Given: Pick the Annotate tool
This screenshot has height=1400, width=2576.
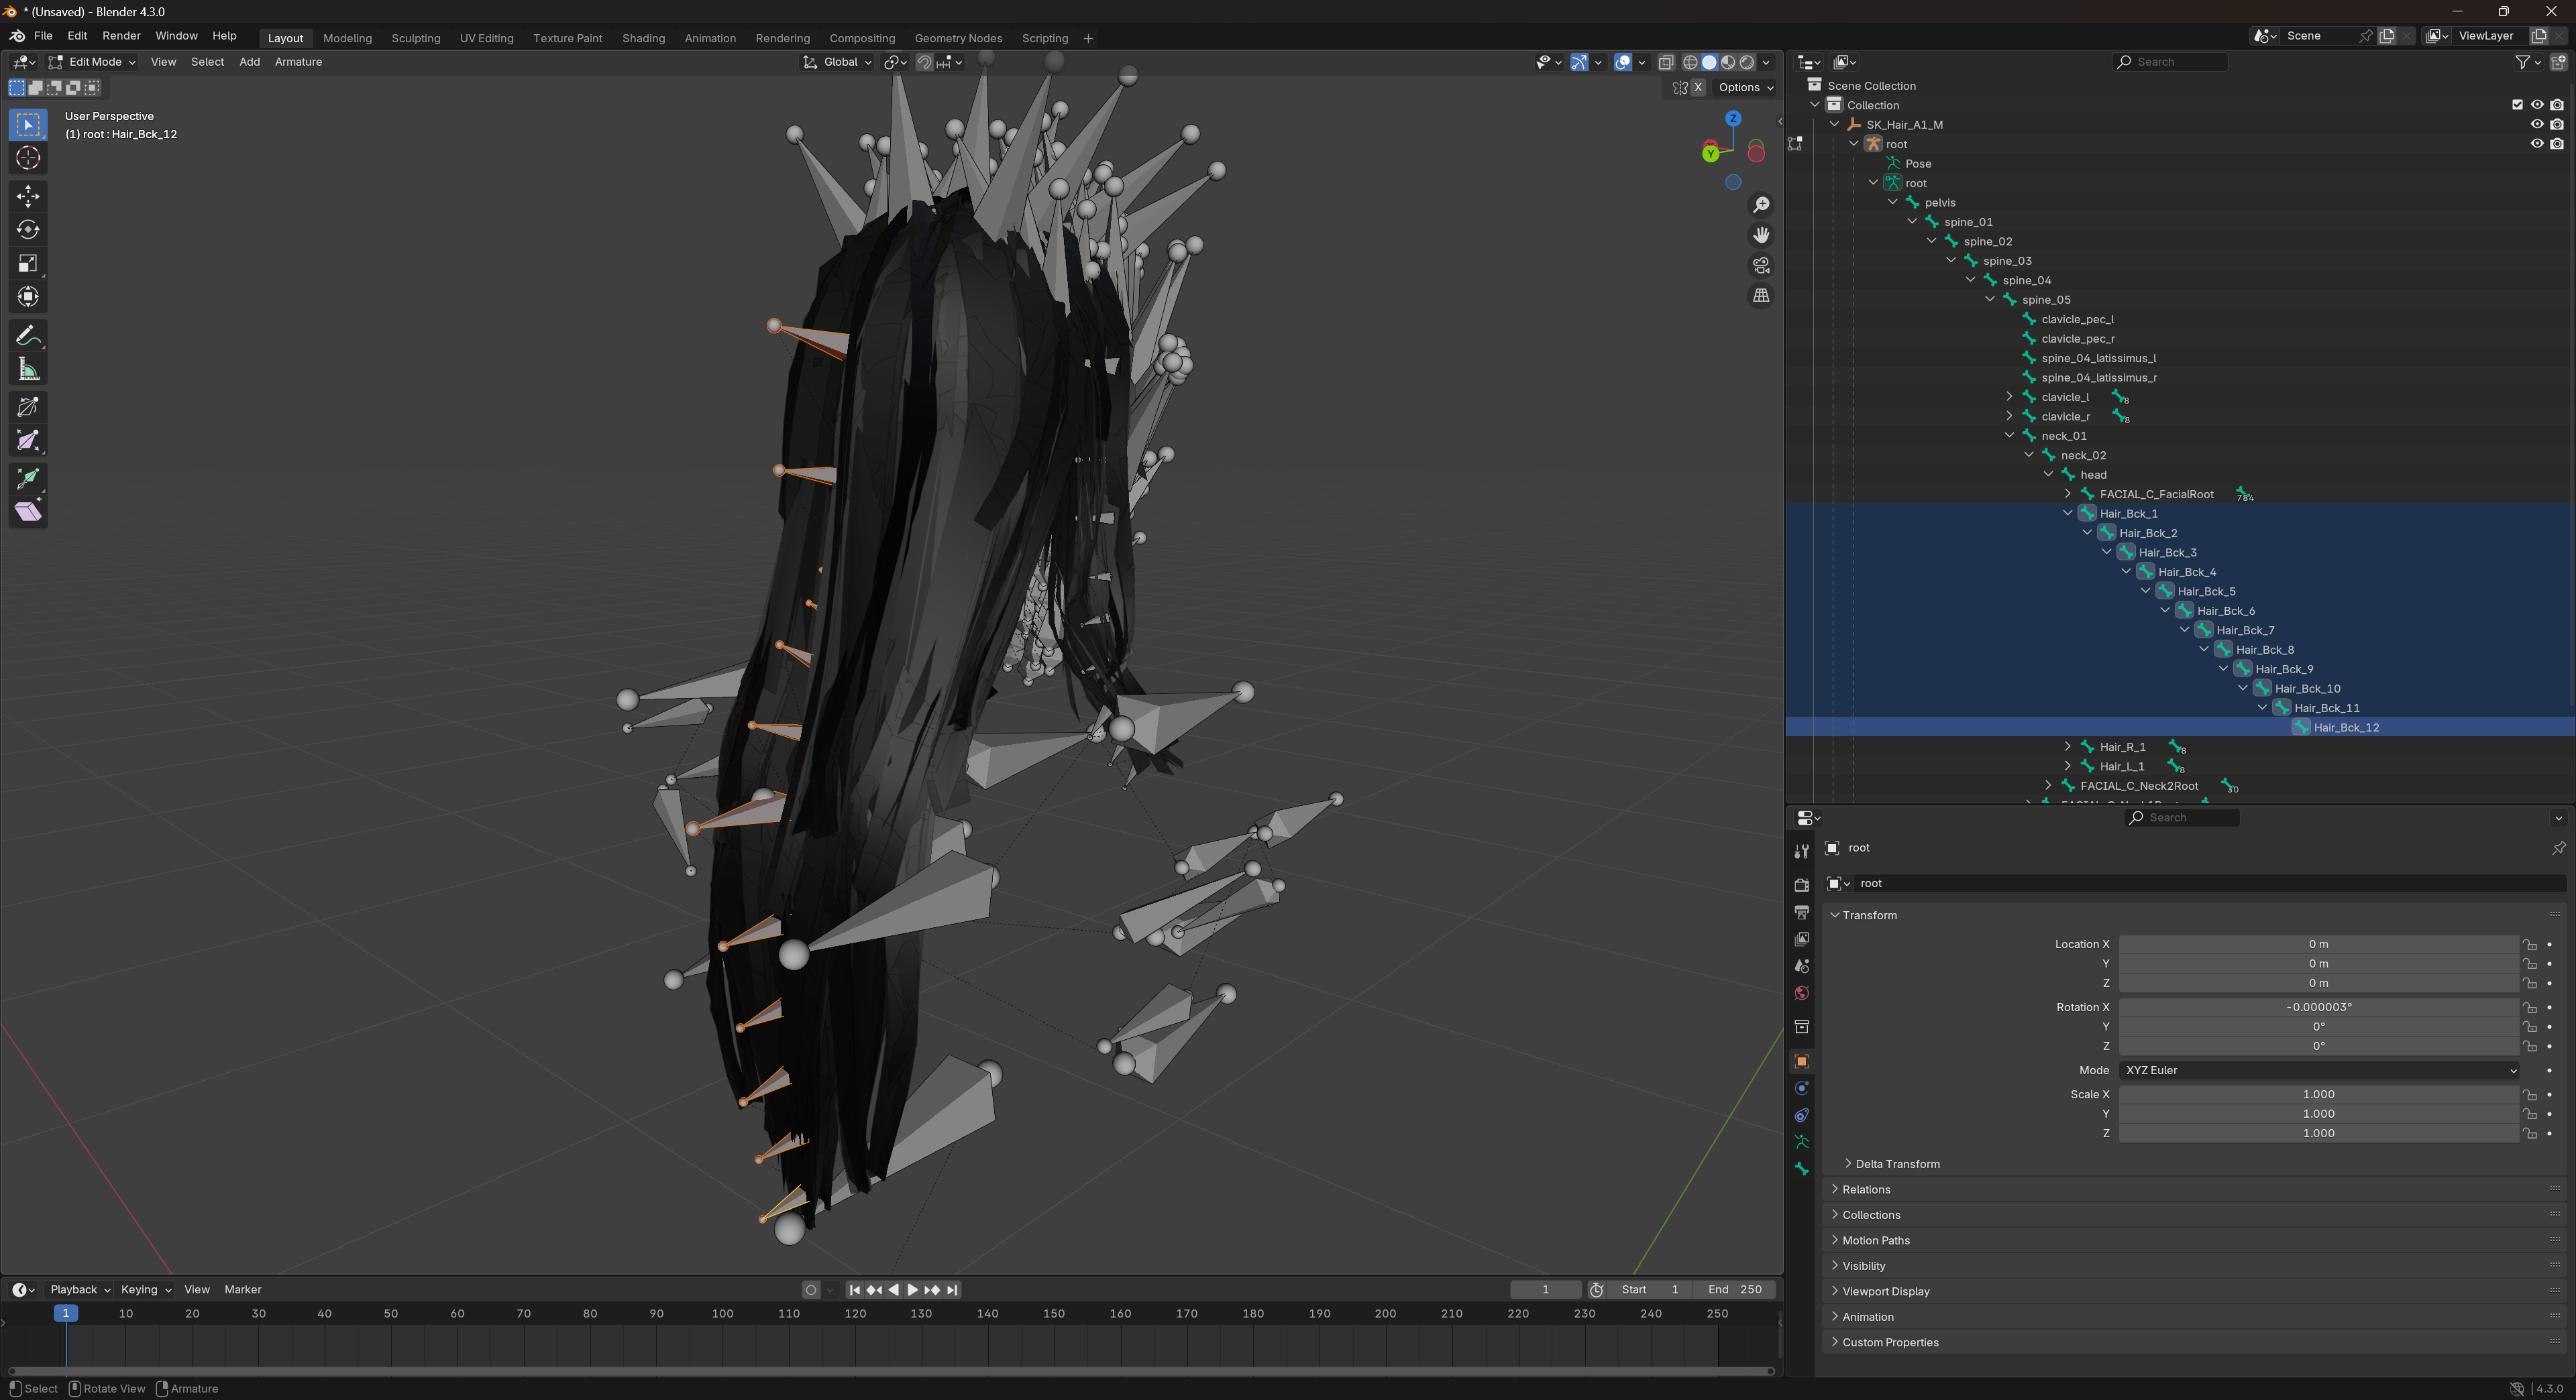Looking at the screenshot, I should coord(28,336).
